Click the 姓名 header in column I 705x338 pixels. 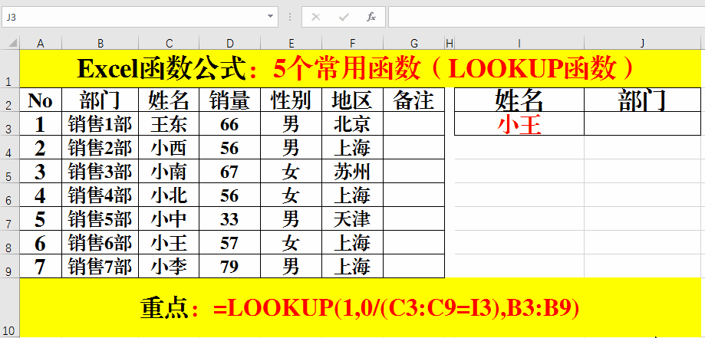[519, 100]
